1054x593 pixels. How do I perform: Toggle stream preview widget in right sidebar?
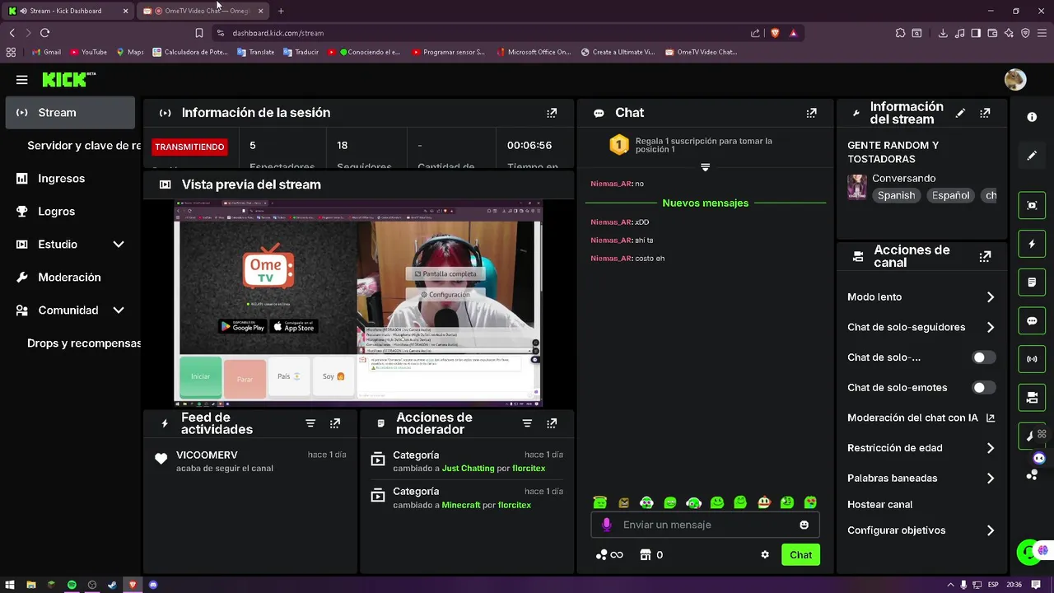tap(1032, 205)
